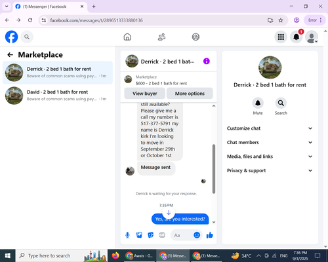The width and height of the screenshot is (328, 262).
Task: Click the 'Message sent' bubble
Action: coord(156,168)
